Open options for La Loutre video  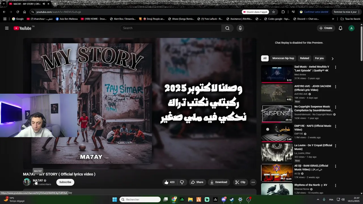pos(335,146)
